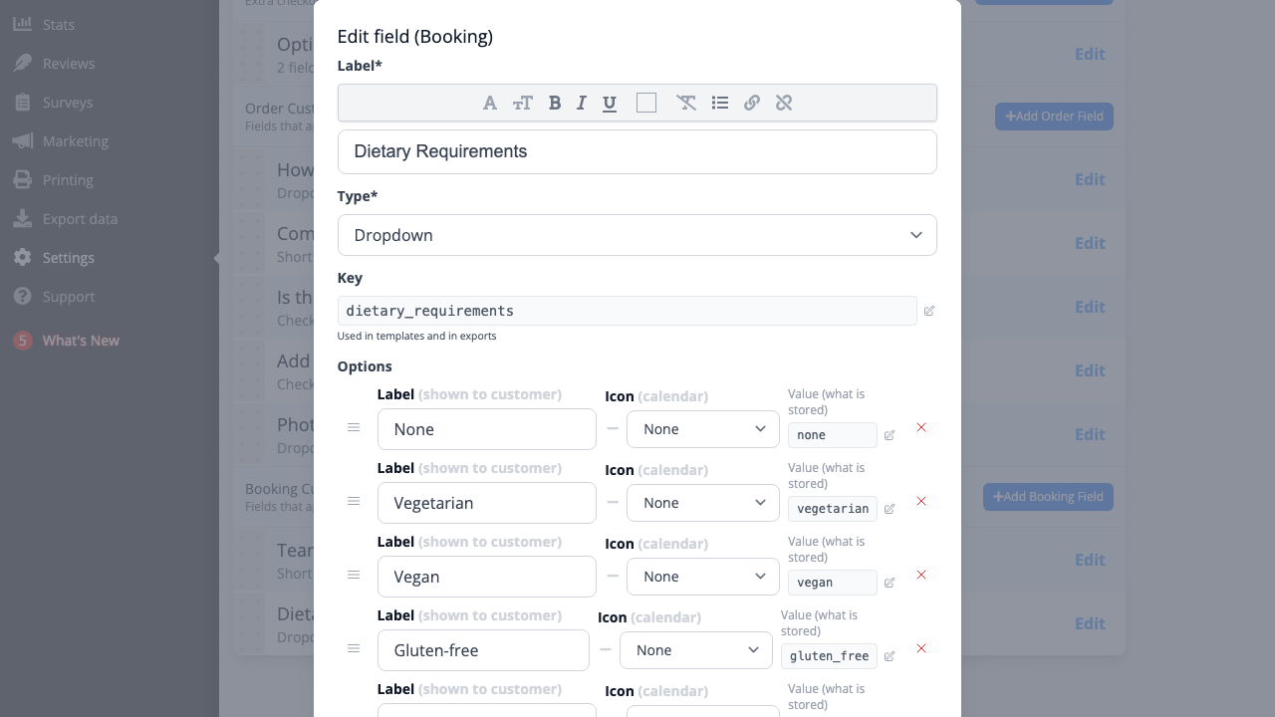Image resolution: width=1275 pixels, height=717 pixels.
Task: Click the Settings gear icon in sidebar
Action: pos(22,257)
